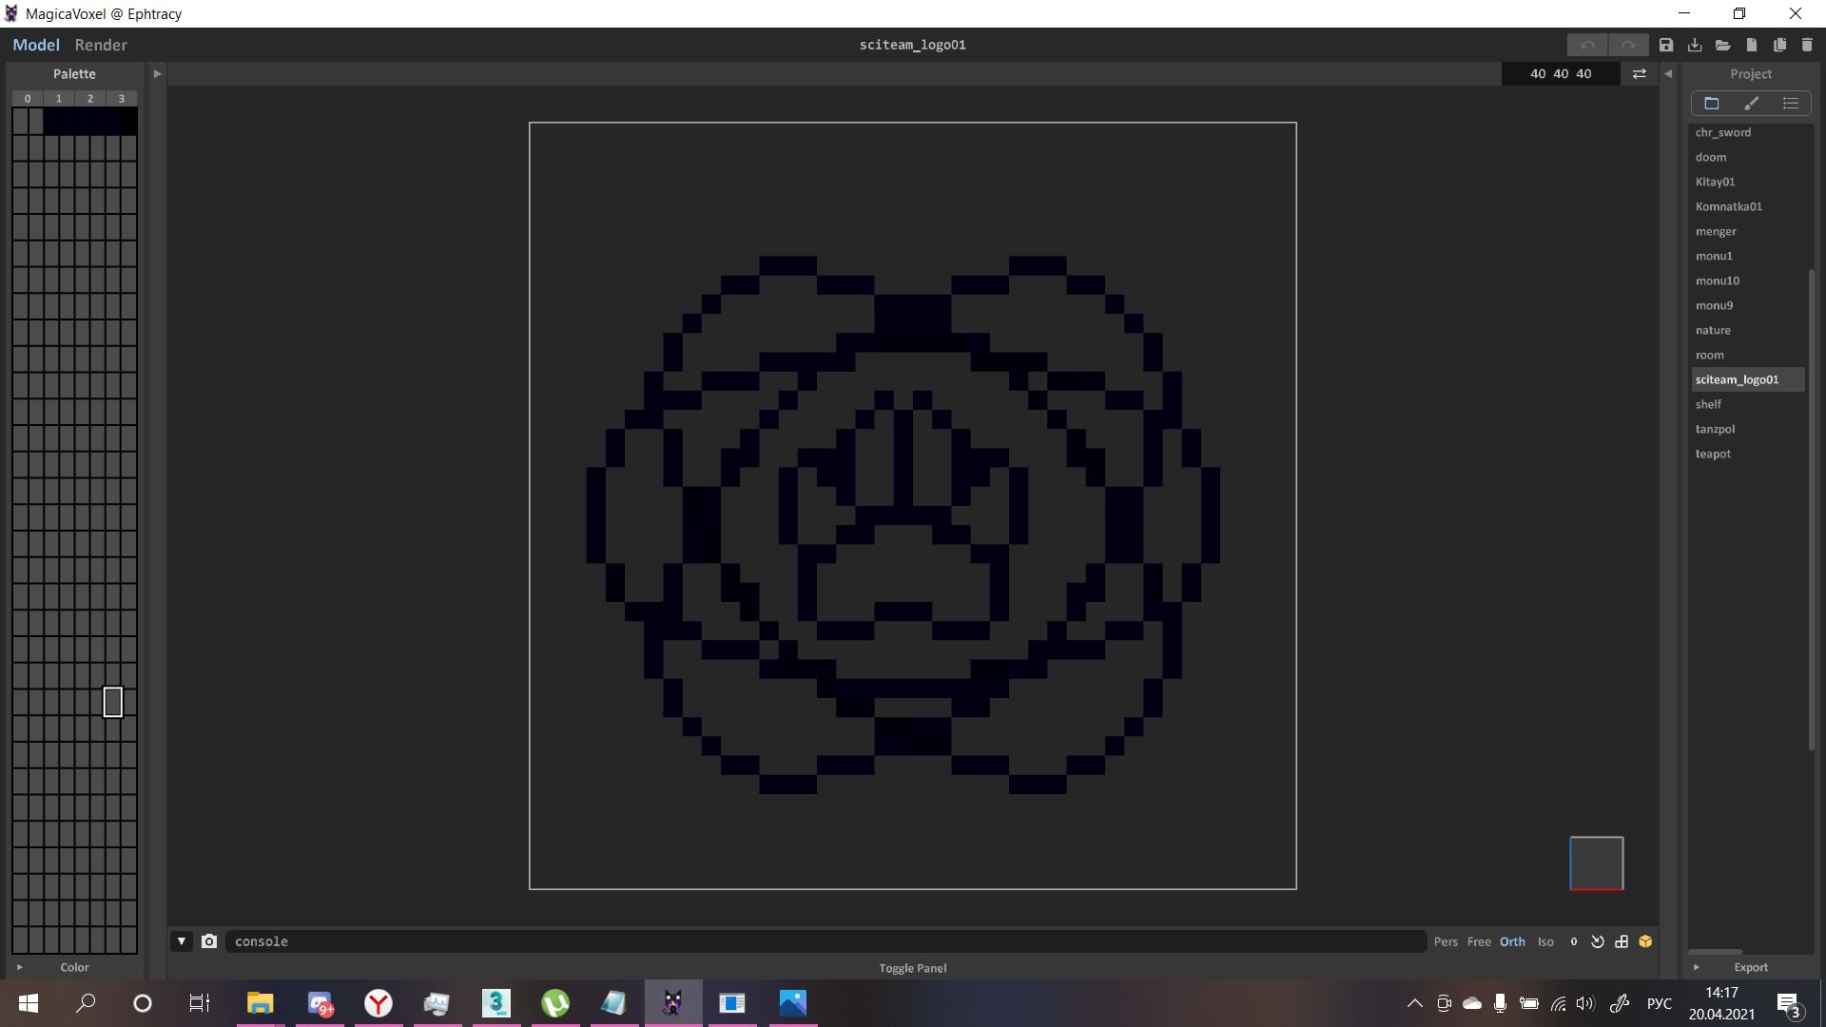1826x1027 pixels.
Task: Create a new model with blank page icon
Action: [x=1751, y=45]
